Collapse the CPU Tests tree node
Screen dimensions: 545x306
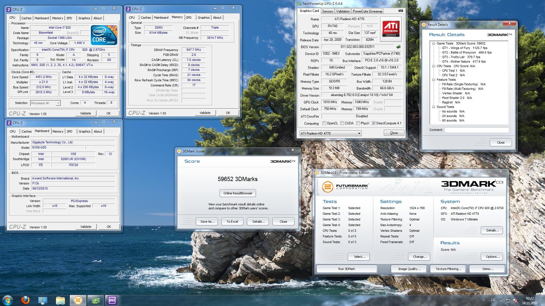coord(434,66)
